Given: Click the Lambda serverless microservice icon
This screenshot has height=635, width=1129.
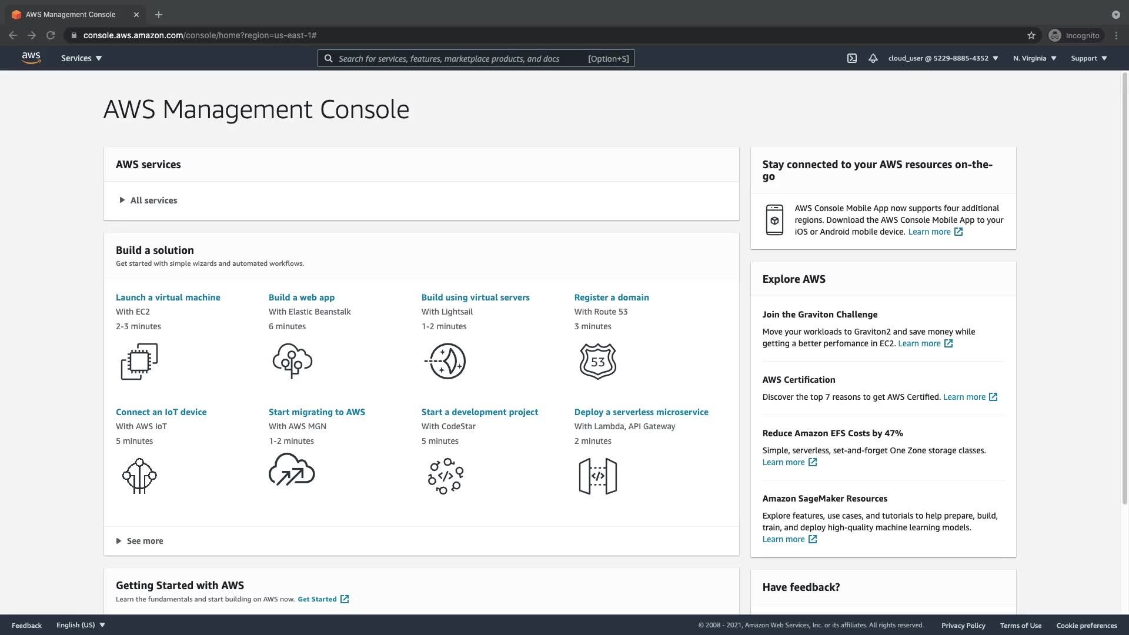Looking at the screenshot, I should coord(597,476).
